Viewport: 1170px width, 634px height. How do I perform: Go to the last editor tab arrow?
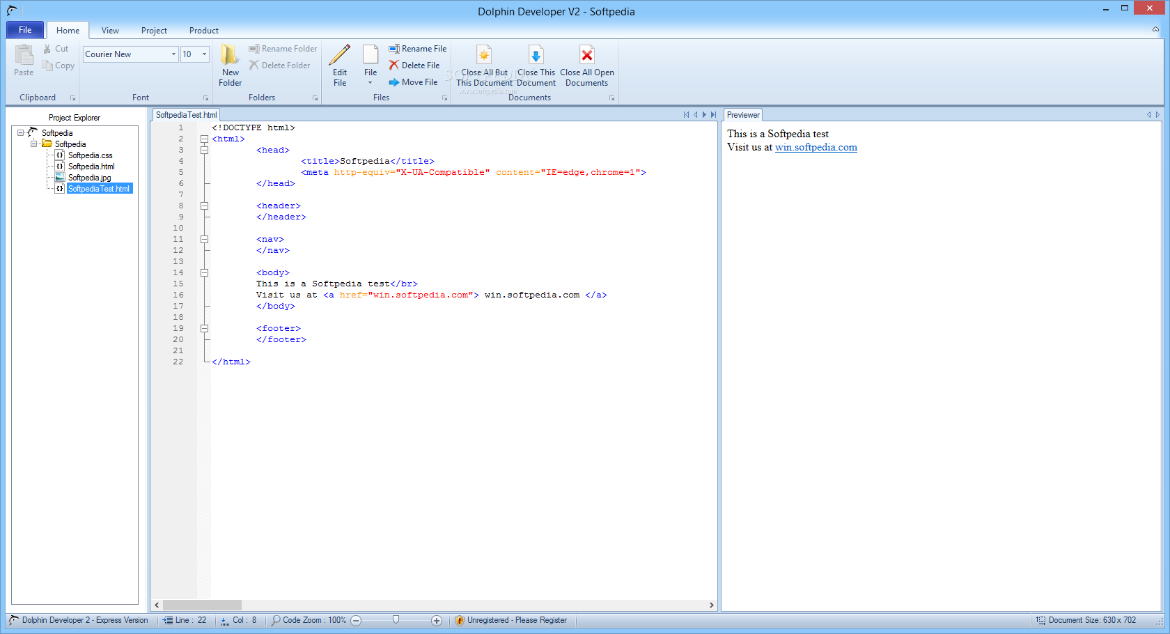(713, 115)
